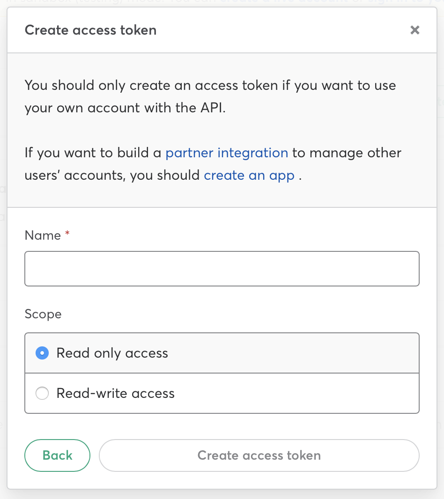444x499 pixels.
Task: Focus the Name input field
Action: coord(222,269)
